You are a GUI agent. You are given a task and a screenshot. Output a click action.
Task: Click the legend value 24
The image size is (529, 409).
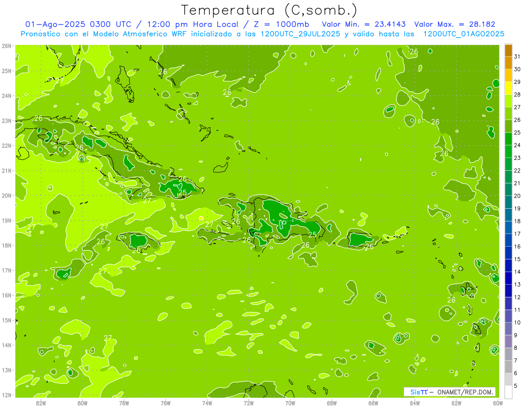coord(517,145)
